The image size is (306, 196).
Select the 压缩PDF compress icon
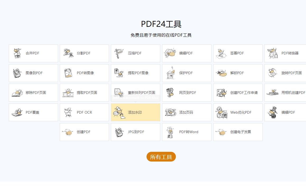[119, 53]
